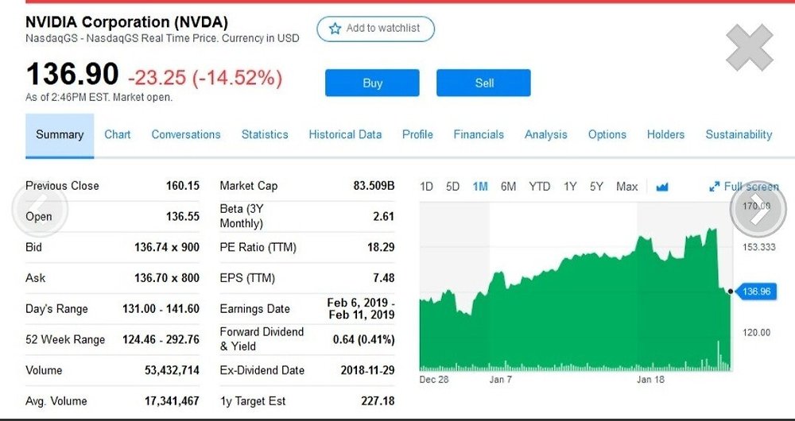Click the star icon in Add to watchlist
Screen dimensions: 795x421
tap(335, 29)
